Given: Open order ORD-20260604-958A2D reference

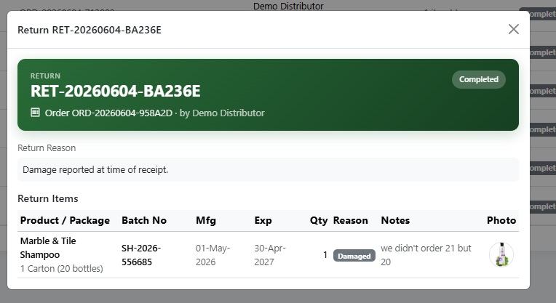Looking at the screenshot, I should coord(108,113).
